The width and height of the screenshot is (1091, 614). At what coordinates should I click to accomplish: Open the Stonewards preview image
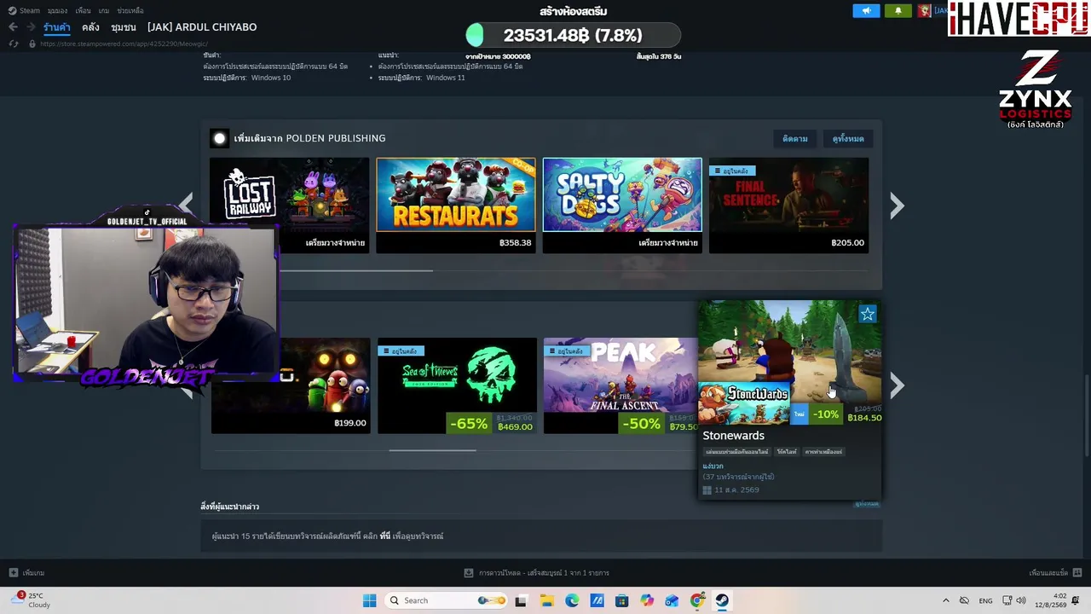pos(790,350)
